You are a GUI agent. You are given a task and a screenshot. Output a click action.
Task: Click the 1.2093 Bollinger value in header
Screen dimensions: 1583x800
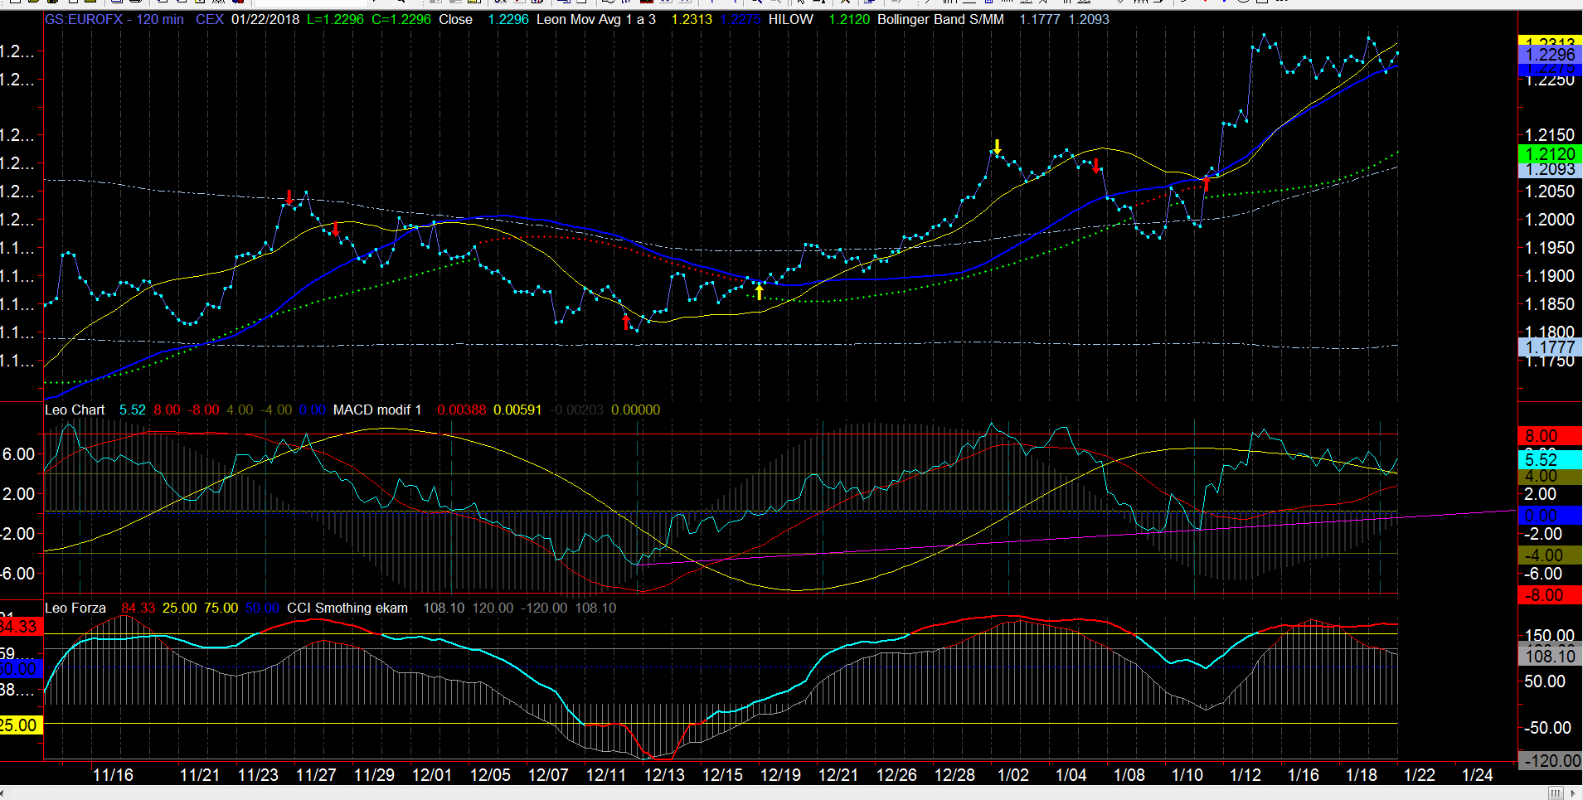[1089, 19]
